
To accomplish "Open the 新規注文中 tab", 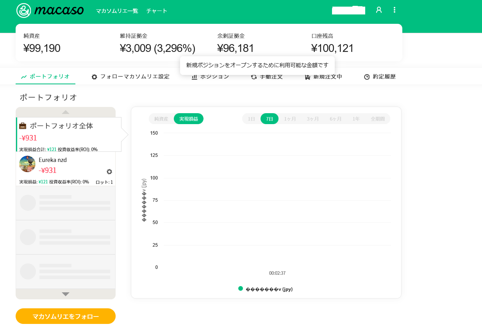I will click(x=323, y=77).
